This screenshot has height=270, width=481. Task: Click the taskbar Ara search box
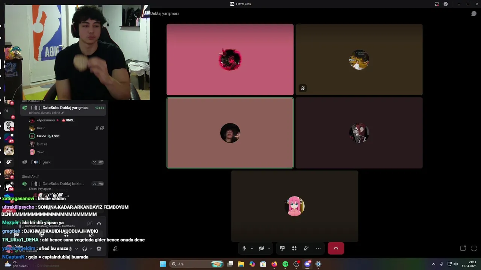coord(197,264)
